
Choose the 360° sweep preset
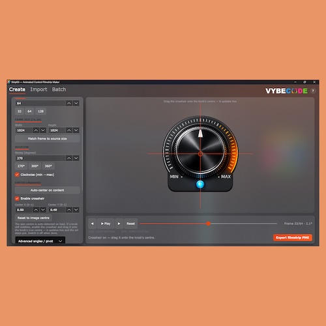(x=48, y=166)
